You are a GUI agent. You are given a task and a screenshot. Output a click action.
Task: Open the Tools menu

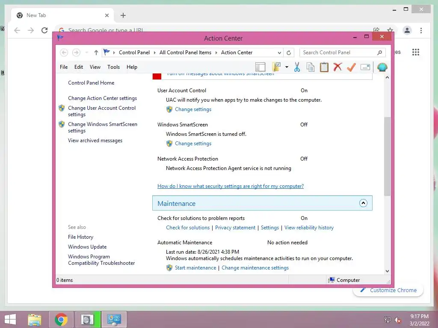(x=113, y=67)
